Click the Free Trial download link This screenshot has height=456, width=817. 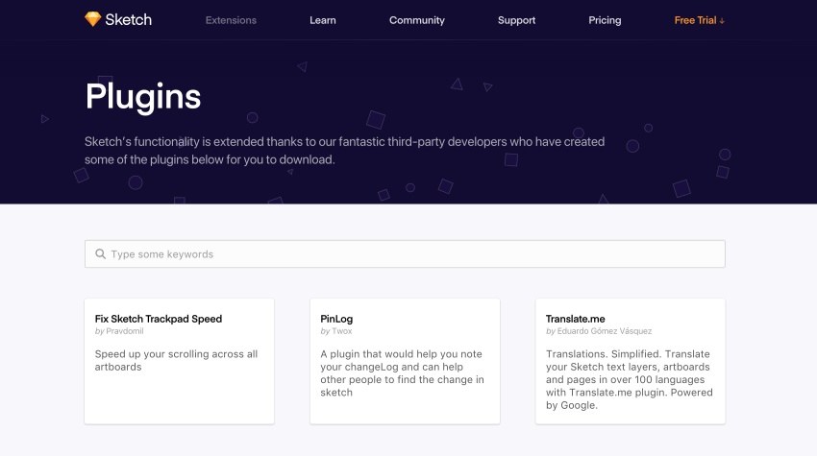695,20
